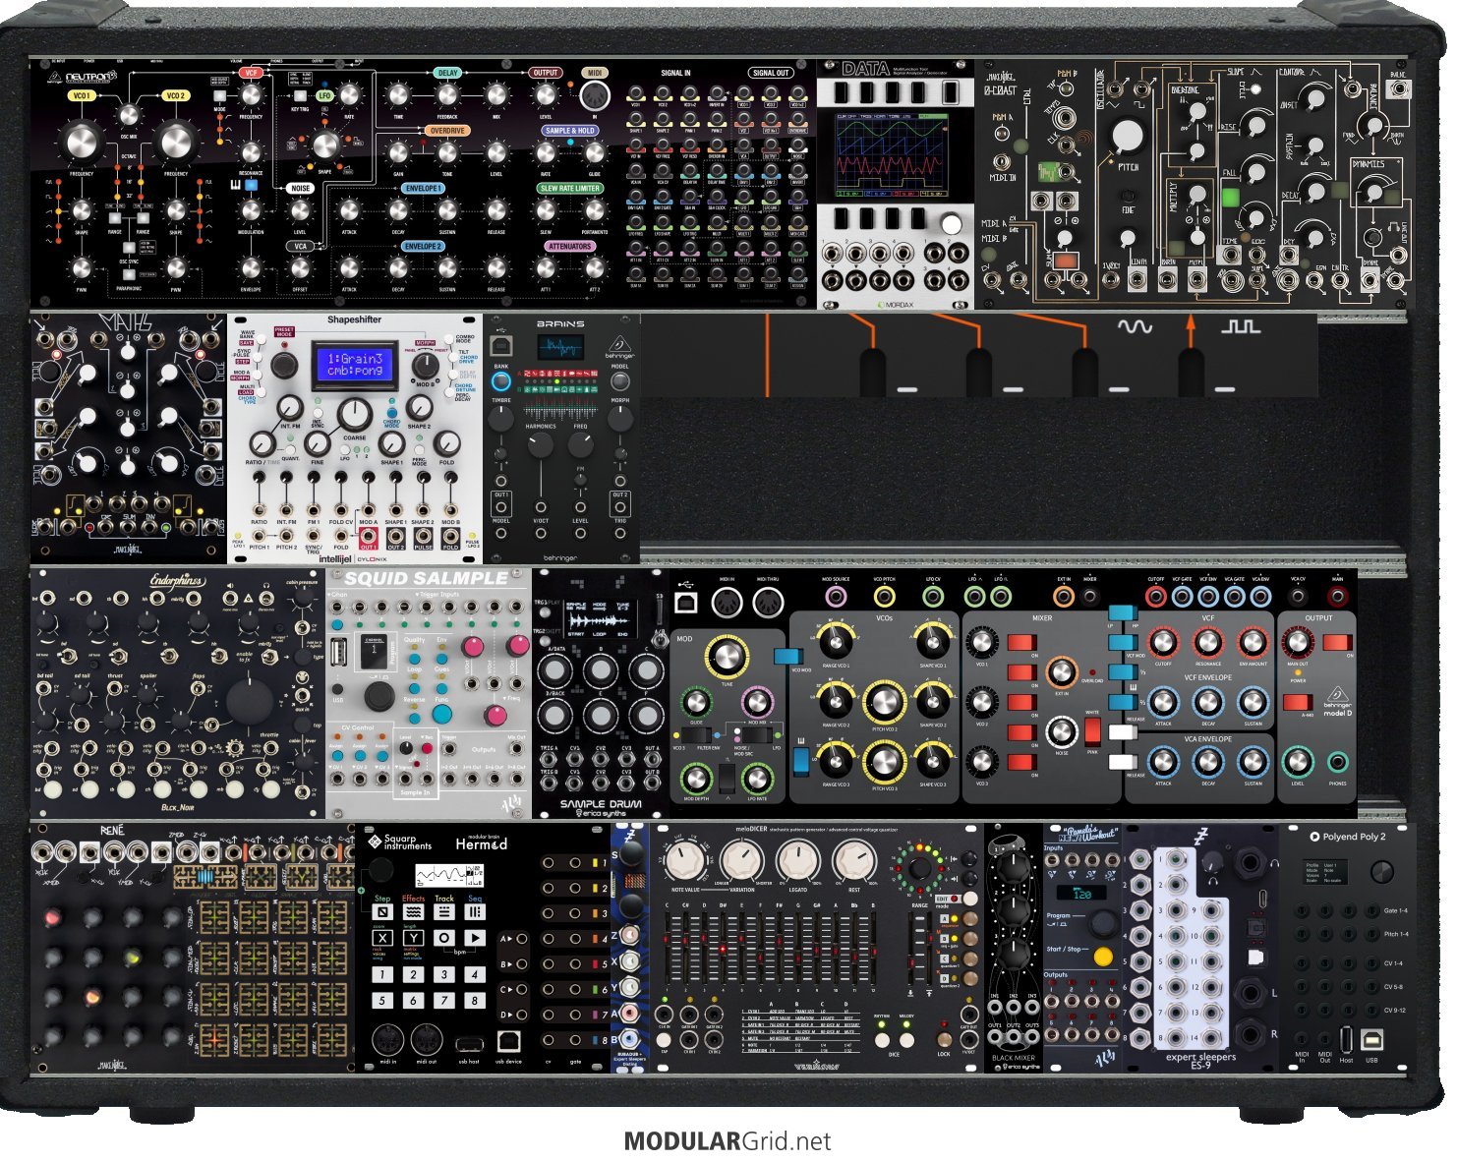Click the Hermod number 1 button

(381, 975)
